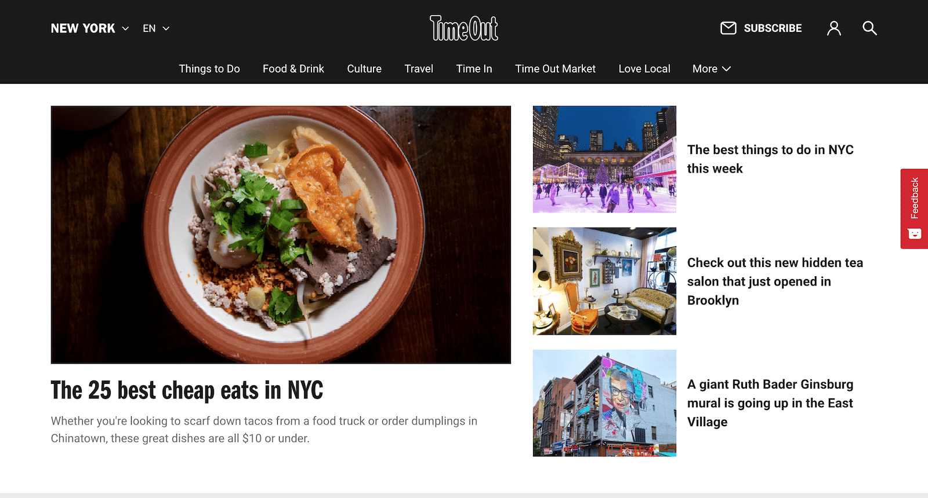This screenshot has height=498, width=928.
Task: Expand the NEW YORK city selector
Action: 90,28
